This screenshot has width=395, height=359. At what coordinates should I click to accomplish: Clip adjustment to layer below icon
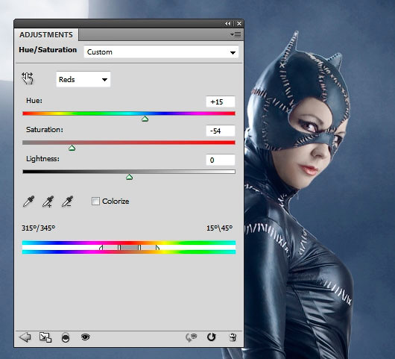pos(66,337)
